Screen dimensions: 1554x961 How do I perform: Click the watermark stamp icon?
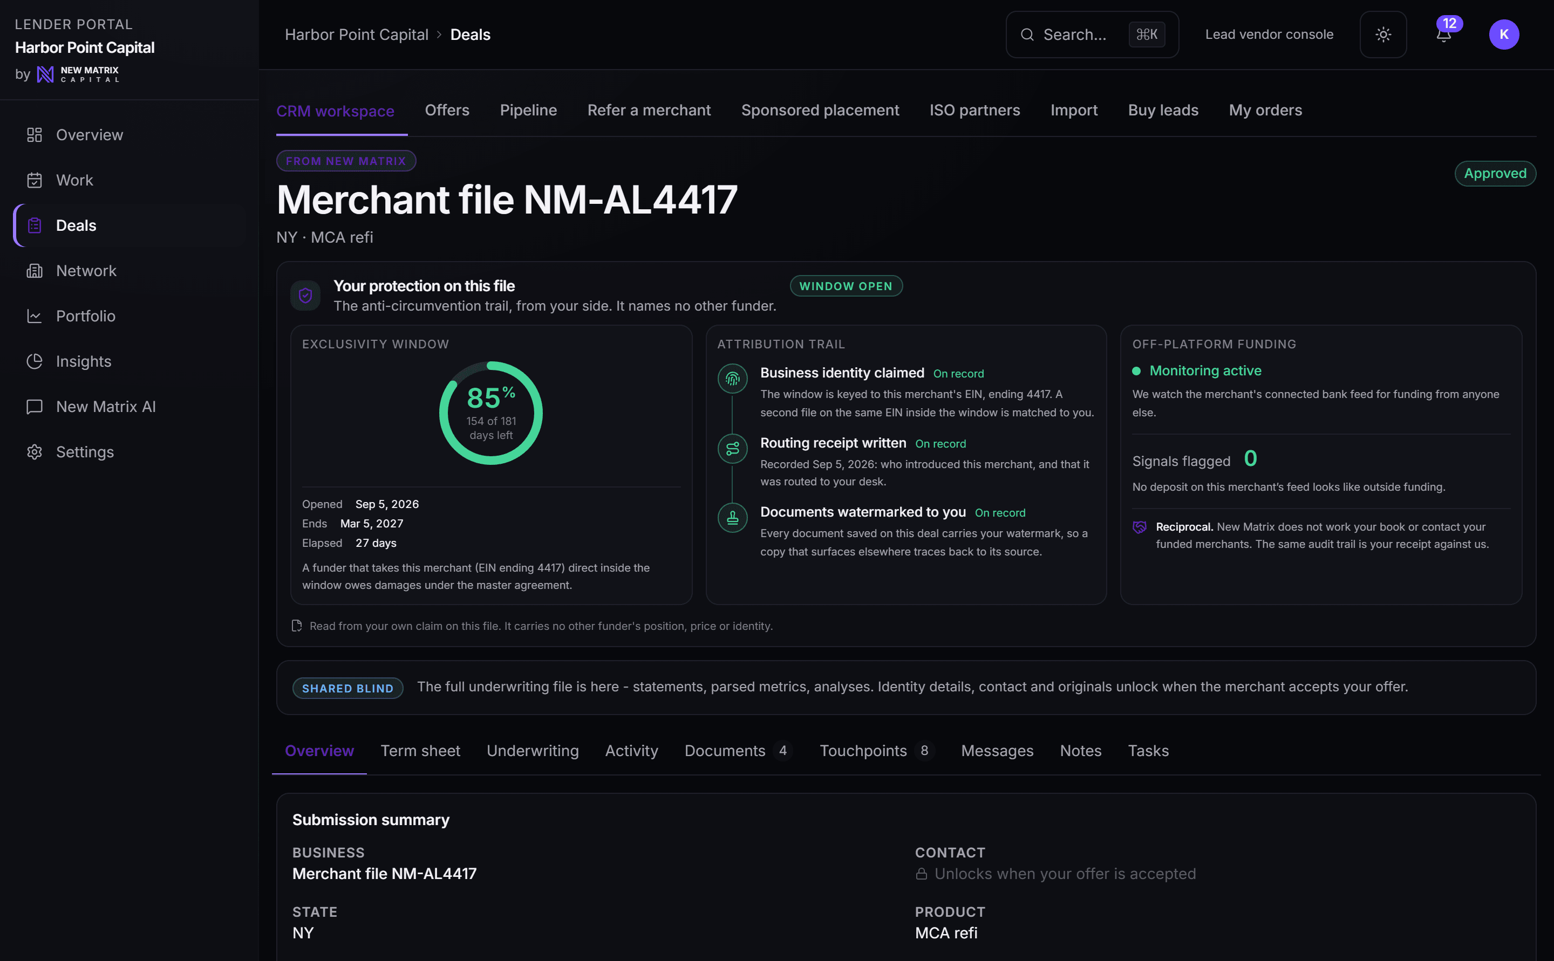[733, 518]
